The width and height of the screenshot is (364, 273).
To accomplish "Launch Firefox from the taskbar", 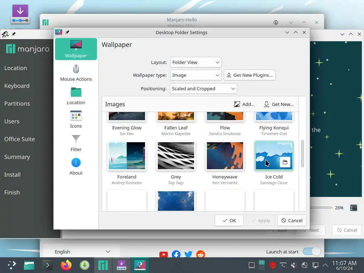I will pyautogui.click(x=66, y=265).
